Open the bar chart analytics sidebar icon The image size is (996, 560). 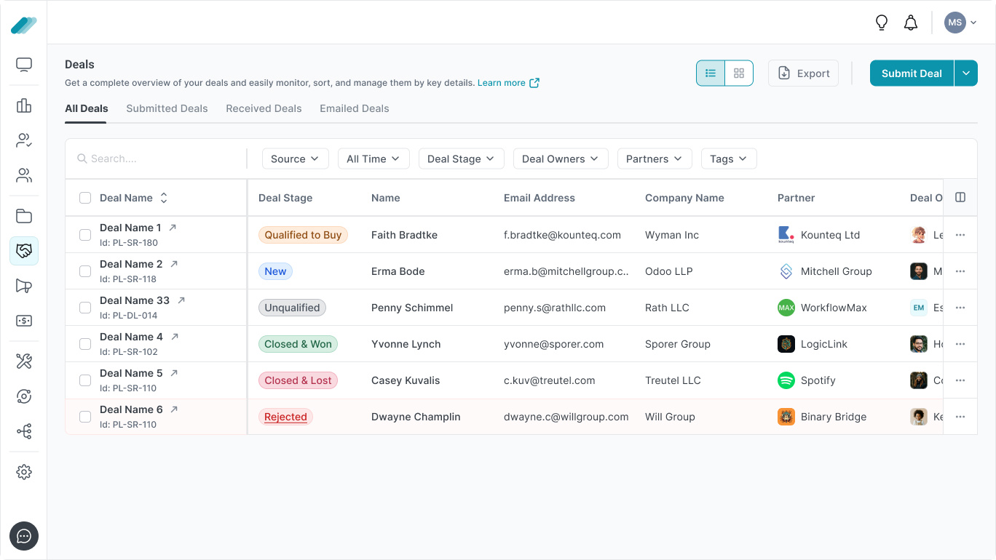24,105
